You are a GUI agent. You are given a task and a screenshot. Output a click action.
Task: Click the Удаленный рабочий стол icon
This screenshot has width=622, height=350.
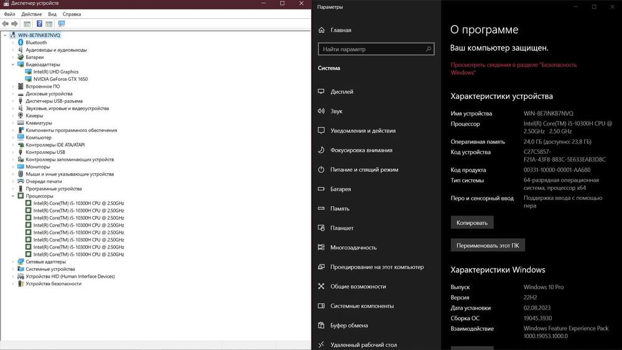tap(322, 344)
